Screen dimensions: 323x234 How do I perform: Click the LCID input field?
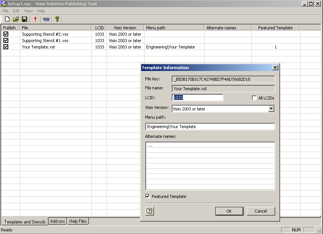(197, 98)
